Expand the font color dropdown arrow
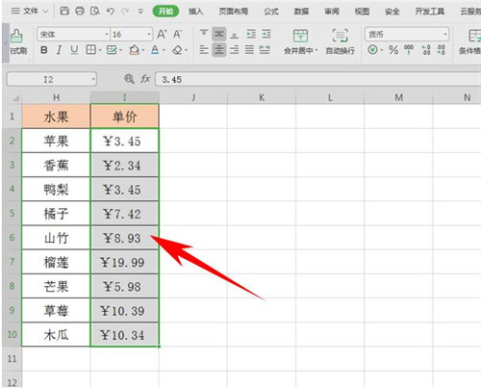This screenshot has width=481, height=388. 164,50
